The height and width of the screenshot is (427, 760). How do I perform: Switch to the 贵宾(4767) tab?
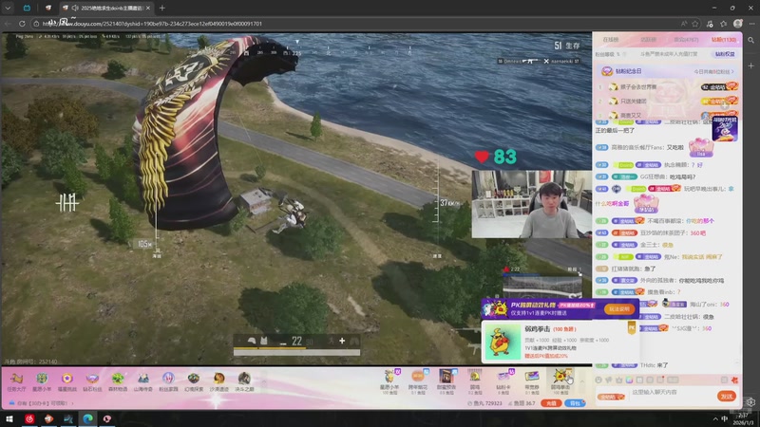tap(686, 40)
